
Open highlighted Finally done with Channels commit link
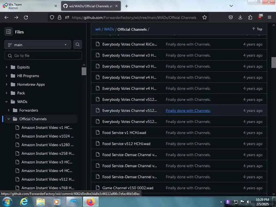[x=188, y=111]
